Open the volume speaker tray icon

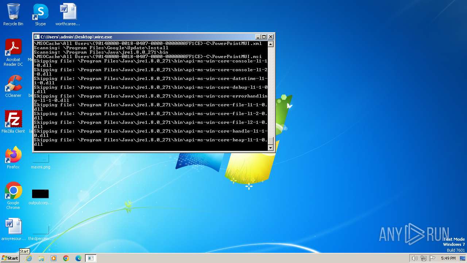click(414, 258)
